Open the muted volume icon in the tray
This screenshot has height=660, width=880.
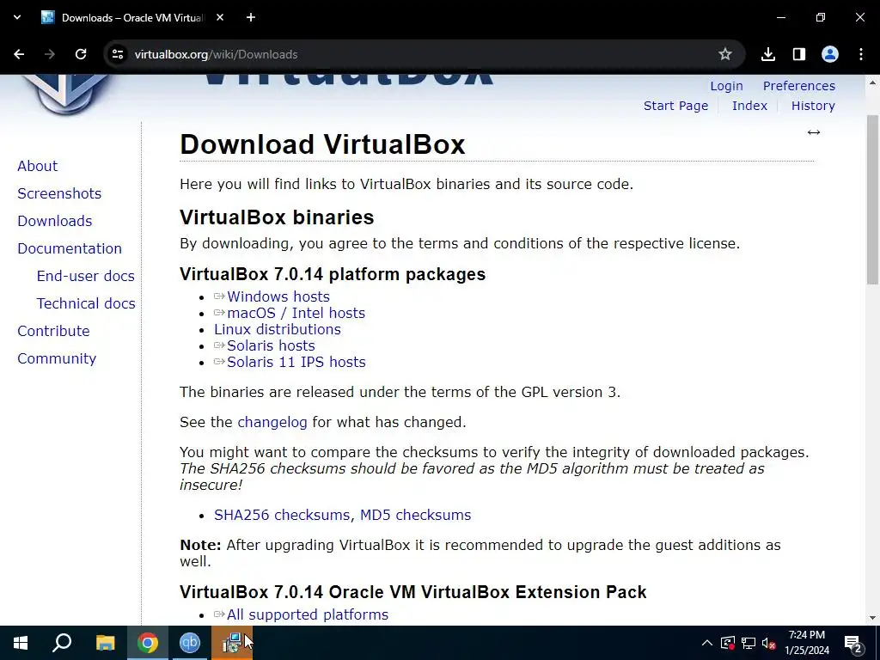pos(769,643)
